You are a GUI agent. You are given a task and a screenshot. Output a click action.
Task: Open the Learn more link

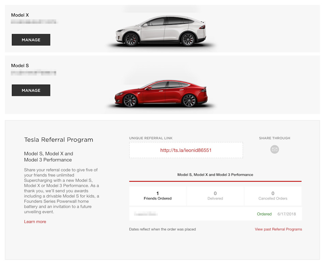[x=35, y=222]
